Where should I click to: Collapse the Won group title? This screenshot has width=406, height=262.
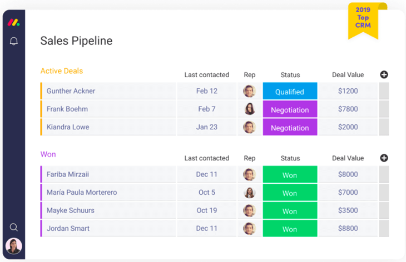pyautogui.click(x=48, y=154)
